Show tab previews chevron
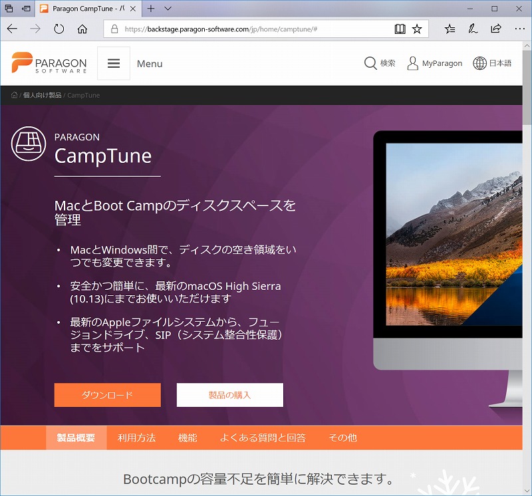 point(168,9)
